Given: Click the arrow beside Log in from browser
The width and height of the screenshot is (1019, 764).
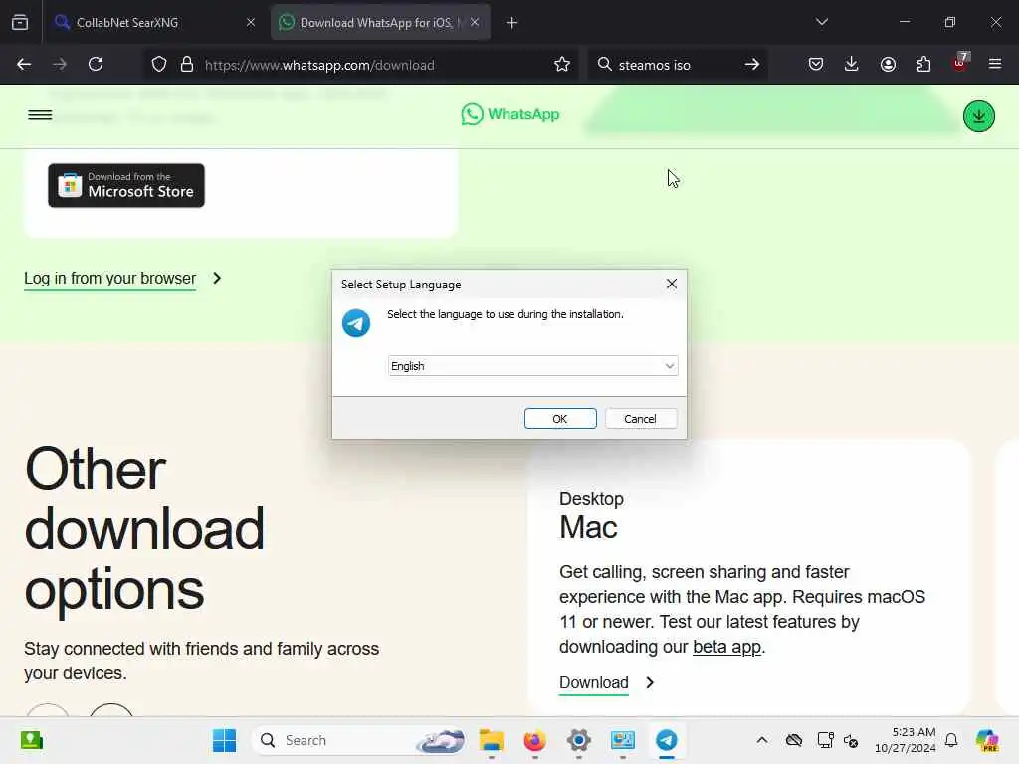Looking at the screenshot, I should click(217, 279).
